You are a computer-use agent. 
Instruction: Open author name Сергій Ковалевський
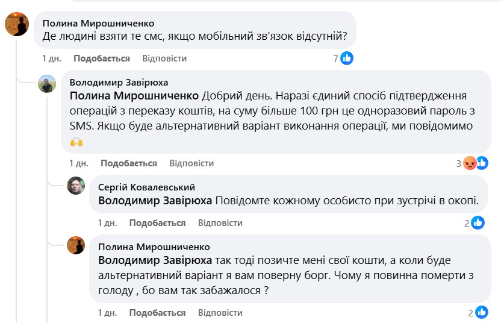pos(146,187)
